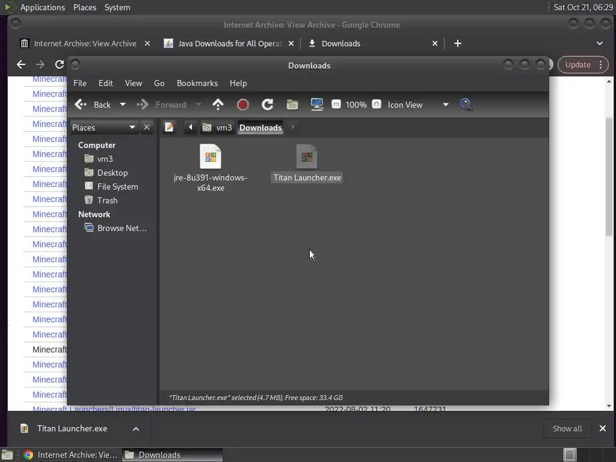The image size is (616, 462).
Task: Click Chrome's reload page icon
Action: click(60, 64)
